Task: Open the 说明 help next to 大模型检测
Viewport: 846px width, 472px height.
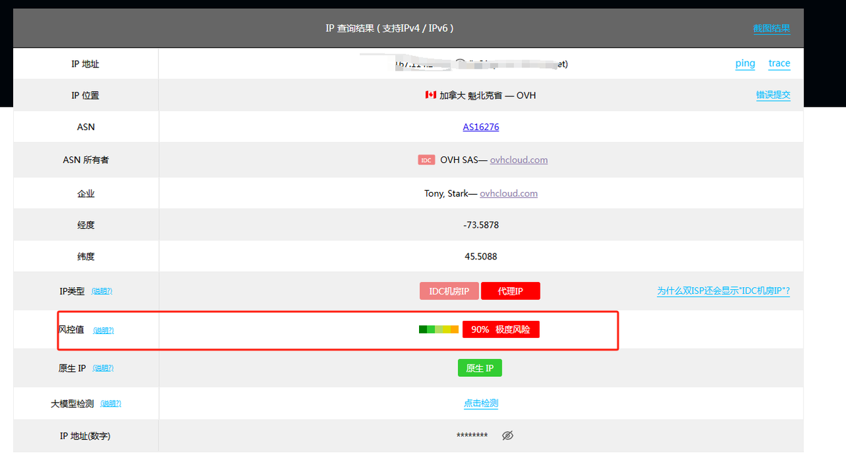Action: pyautogui.click(x=110, y=403)
